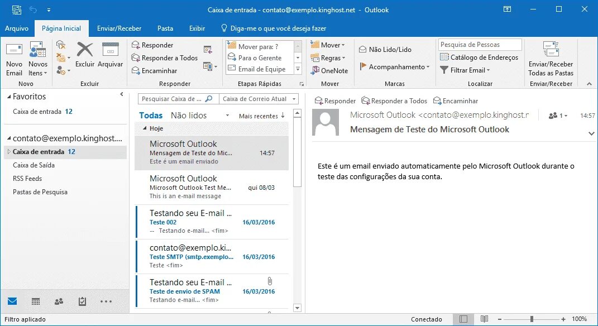Click Responder in the reading pane

tap(335, 101)
